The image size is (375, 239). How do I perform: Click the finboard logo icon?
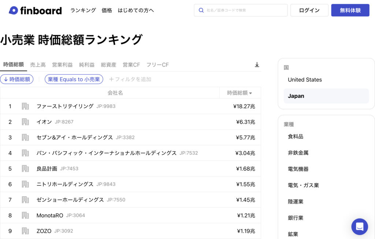coord(14,11)
